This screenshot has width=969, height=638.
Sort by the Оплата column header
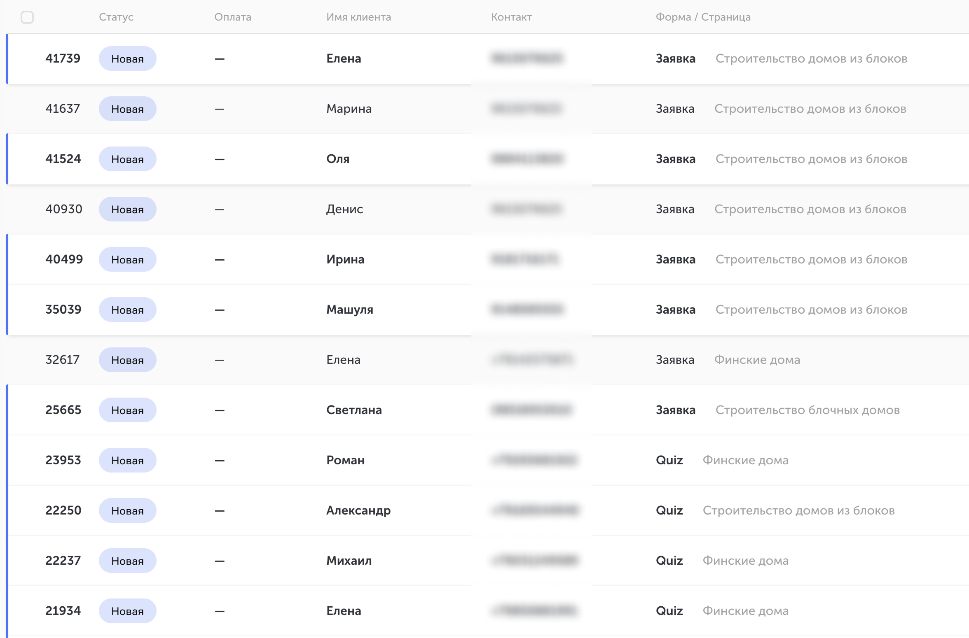(233, 17)
